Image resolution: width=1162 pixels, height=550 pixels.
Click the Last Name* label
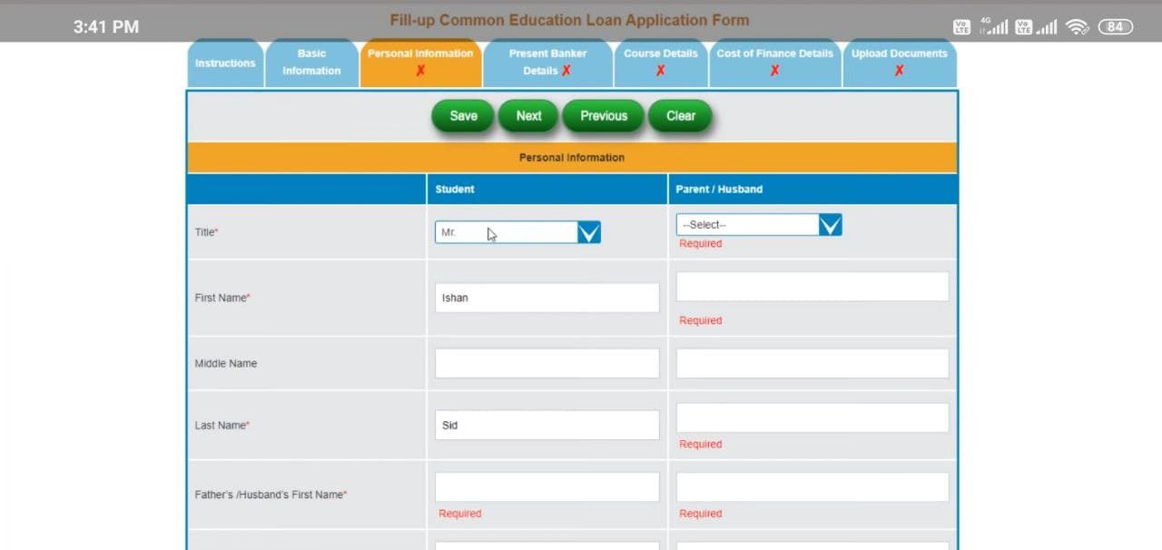222,425
